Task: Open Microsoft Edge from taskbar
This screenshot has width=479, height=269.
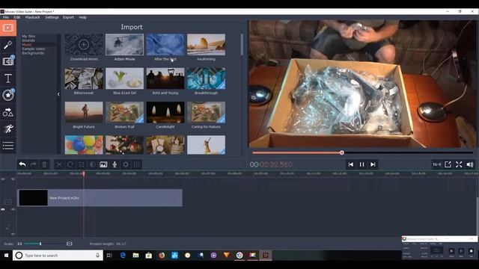Action: pos(123,256)
